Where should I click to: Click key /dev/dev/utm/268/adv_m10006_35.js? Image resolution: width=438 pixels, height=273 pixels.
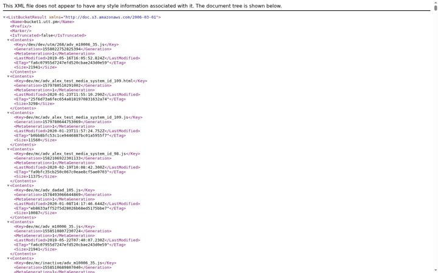click(x=65, y=44)
